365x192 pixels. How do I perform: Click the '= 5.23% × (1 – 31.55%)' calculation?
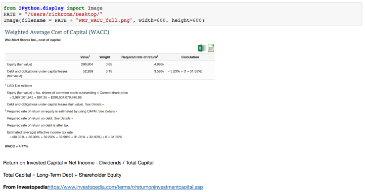click(x=185, y=71)
